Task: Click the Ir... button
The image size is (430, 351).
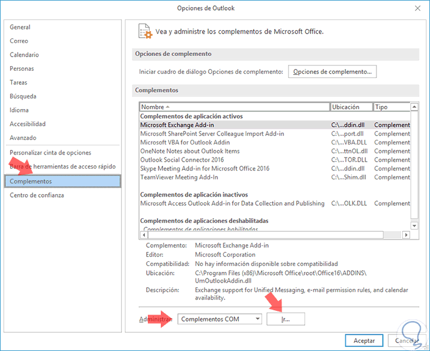Action: click(286, 319)
